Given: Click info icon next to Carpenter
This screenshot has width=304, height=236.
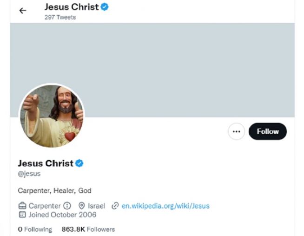Looking at the screenshot, I should pos(67,205).
